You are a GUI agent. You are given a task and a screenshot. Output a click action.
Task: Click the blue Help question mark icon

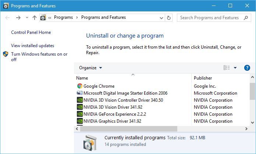(x=247, y=68)
